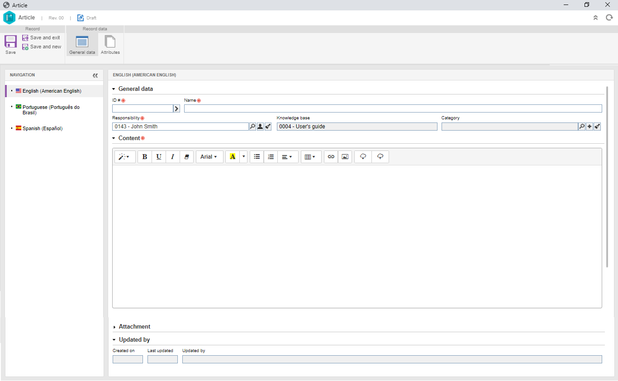Click the Updated by field
This screenshot has width=618, height=381.
(392, 359)
